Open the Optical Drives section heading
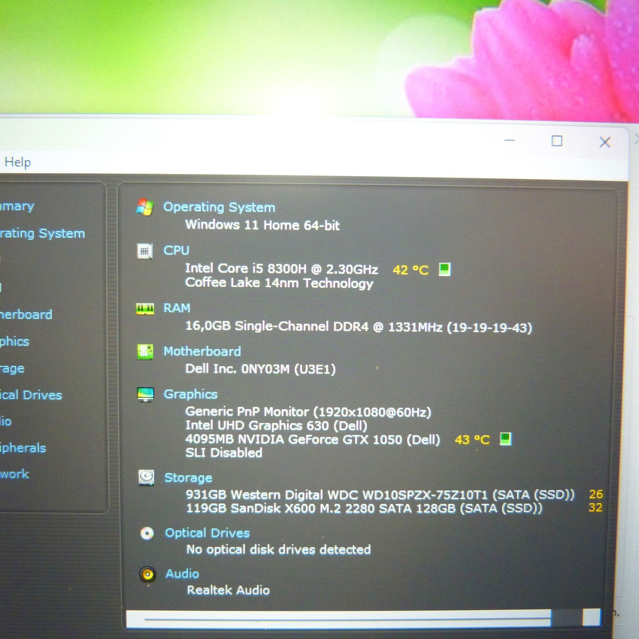 coord(207,533)
